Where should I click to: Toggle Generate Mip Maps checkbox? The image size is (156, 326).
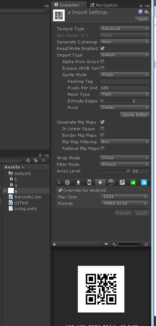102,122
